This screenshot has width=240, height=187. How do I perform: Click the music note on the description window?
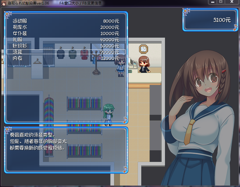pyautogui.click(x=125, y=169)
